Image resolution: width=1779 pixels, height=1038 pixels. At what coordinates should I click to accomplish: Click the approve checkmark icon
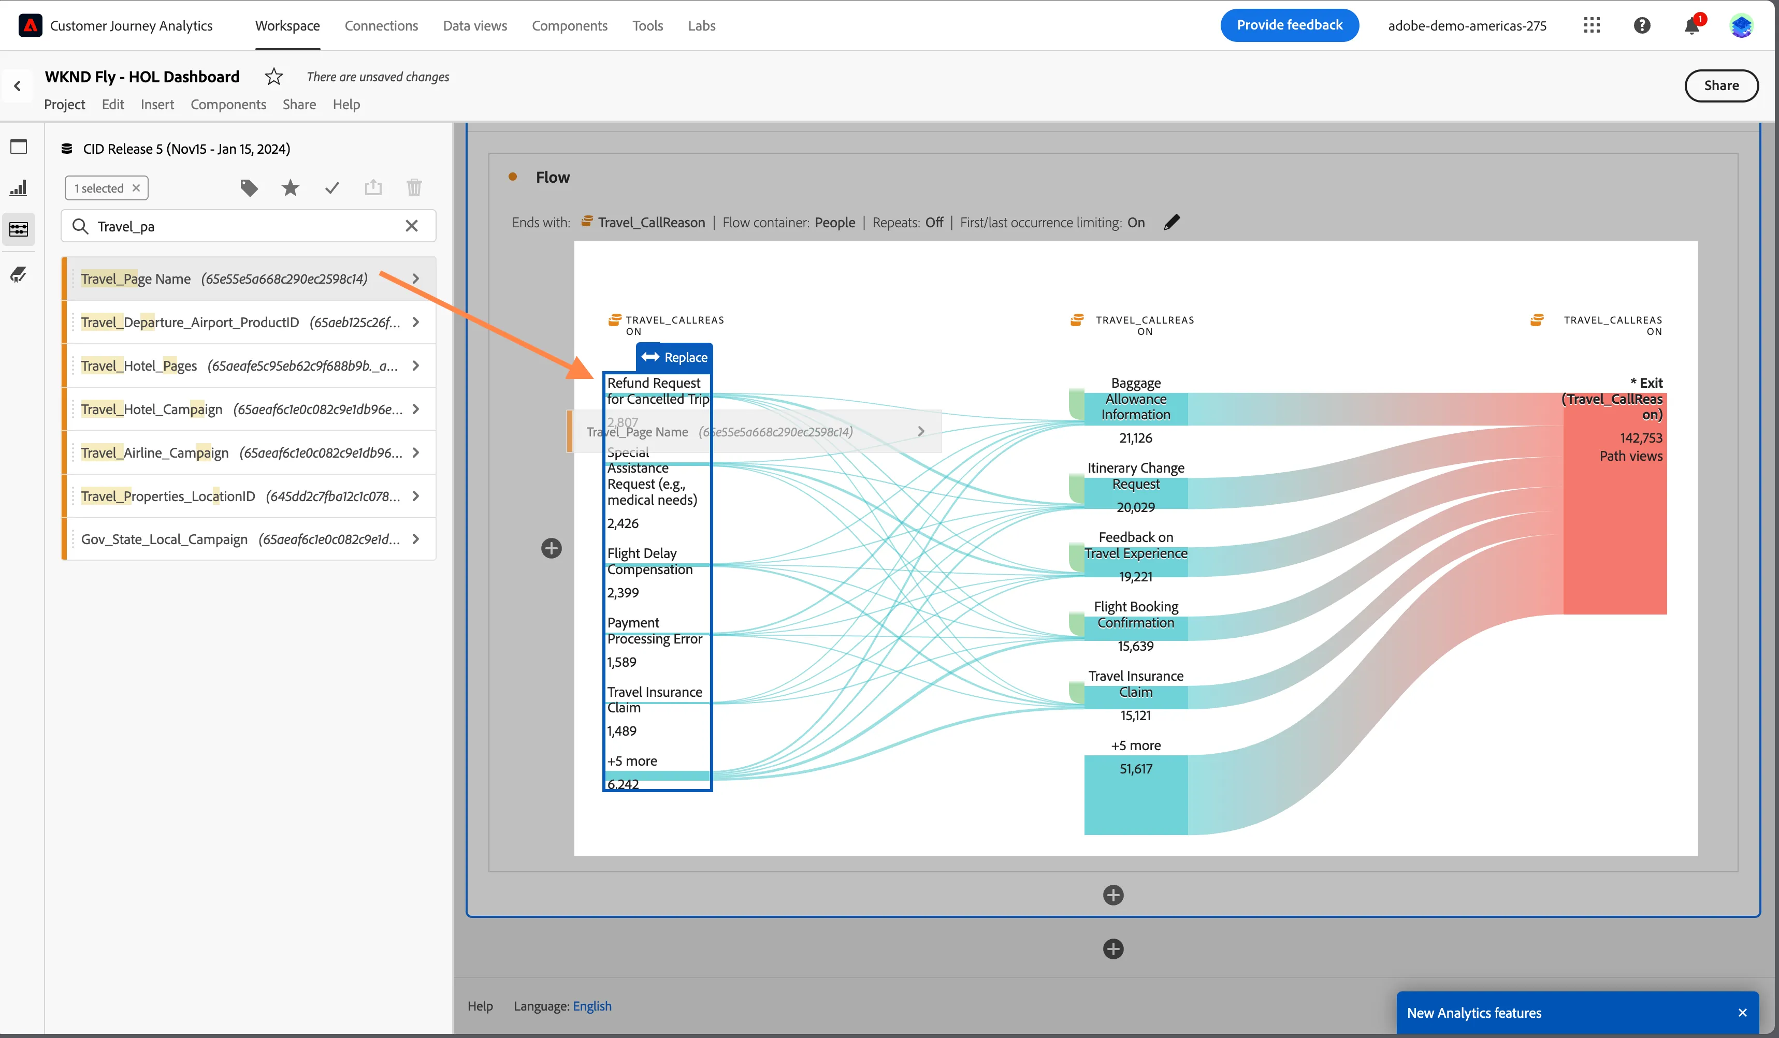point(332,188)
